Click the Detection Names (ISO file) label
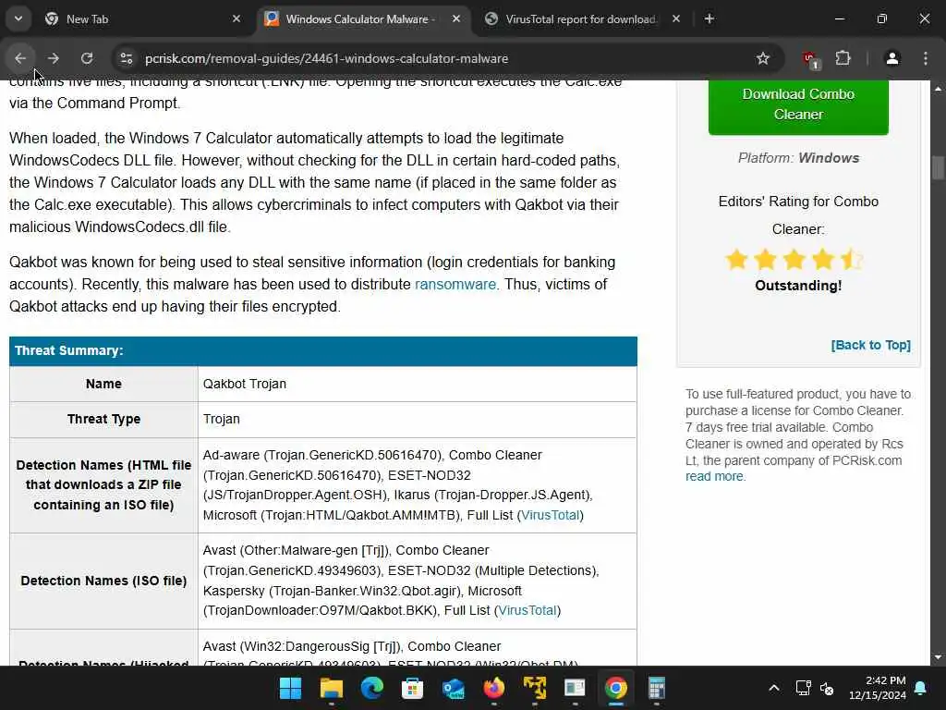The image size is (946, 710). click(103, 581)
